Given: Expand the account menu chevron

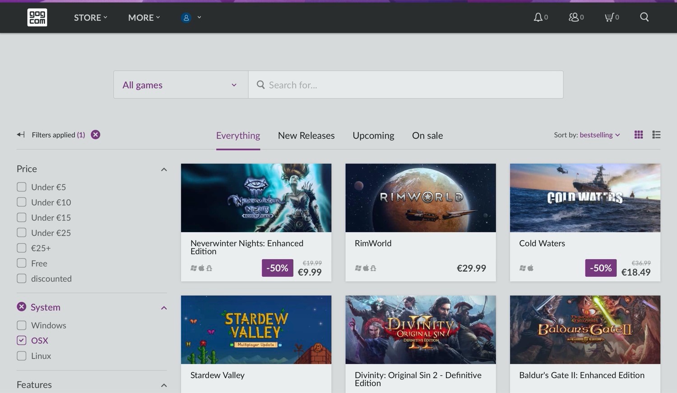Looking at the screenshot, I should click(x=199, y=18).
